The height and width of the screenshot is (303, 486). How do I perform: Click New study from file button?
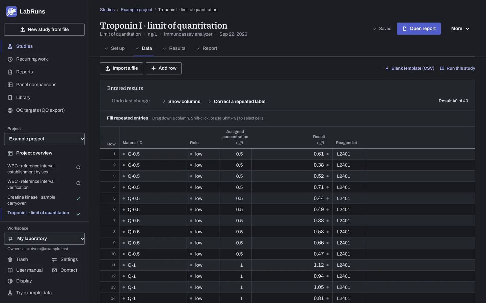coord(44,30)
